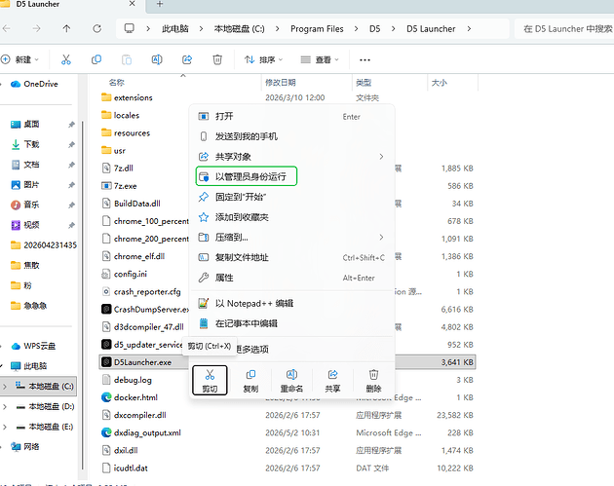This screenshot has width=614, height=486.
Task: Select the icudtl.dat file
Action: tap(130, 468)
